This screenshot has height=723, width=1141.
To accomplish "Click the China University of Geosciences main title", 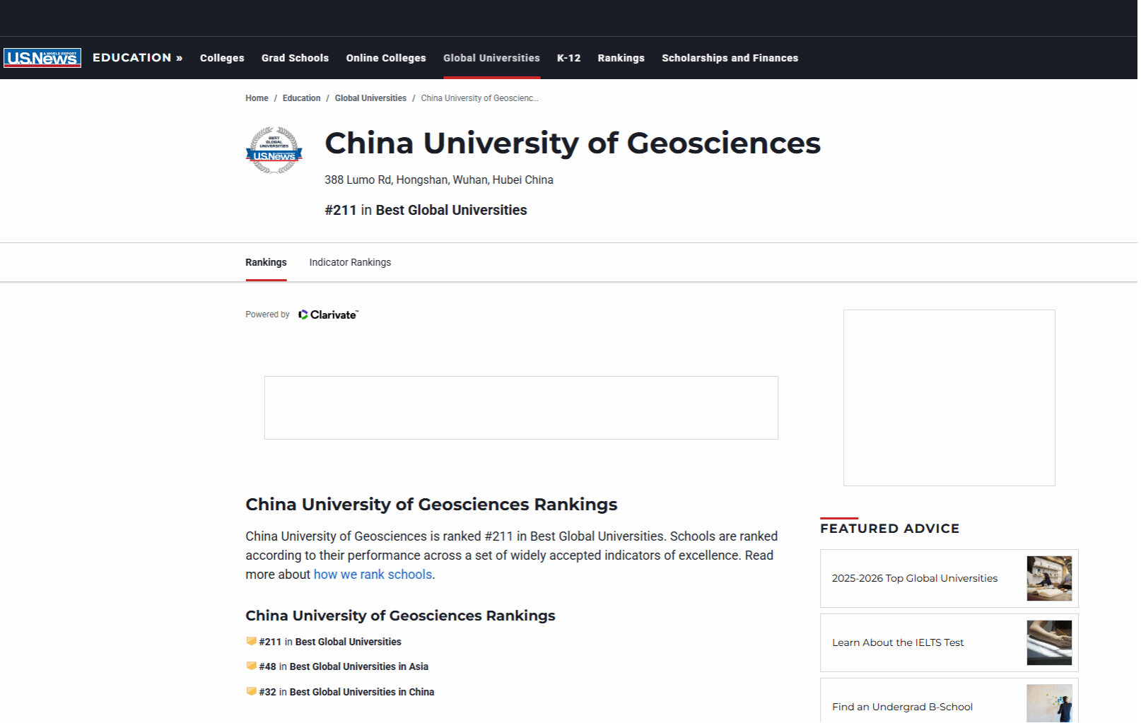I will (573, 143).
